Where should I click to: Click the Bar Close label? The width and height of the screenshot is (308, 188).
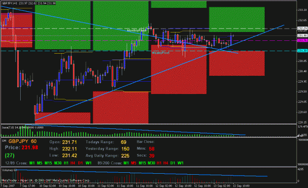coord(145,142)
